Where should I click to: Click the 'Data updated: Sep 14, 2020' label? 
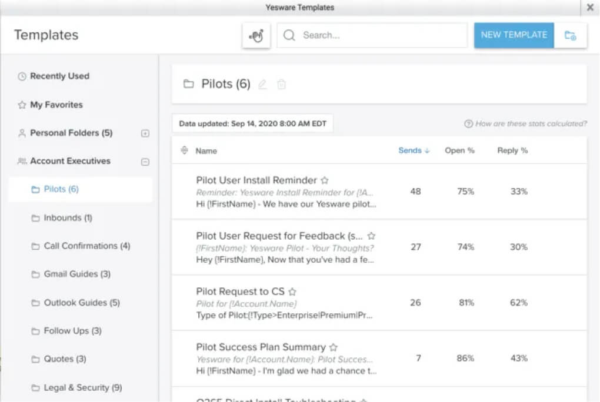pyautogui.click(x=252, y=123)
